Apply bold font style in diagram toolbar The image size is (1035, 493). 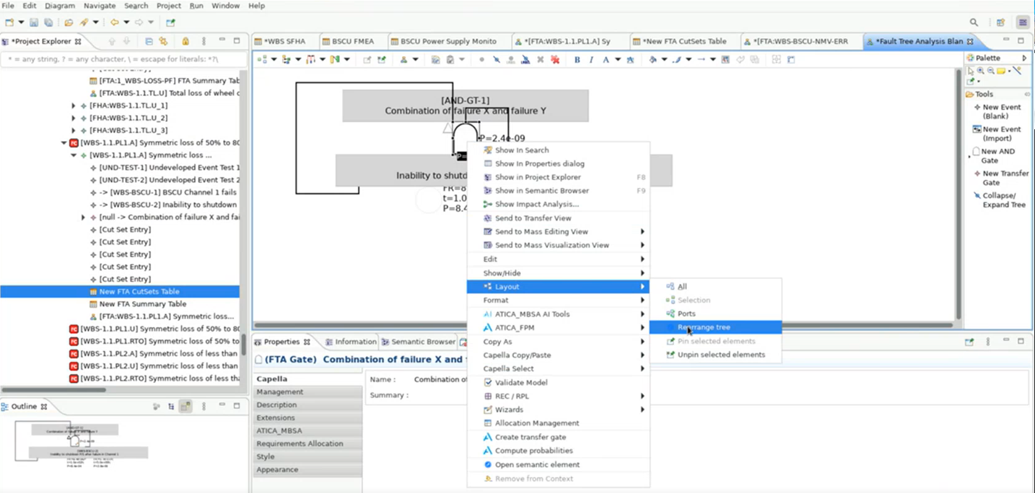click(577, 60)
